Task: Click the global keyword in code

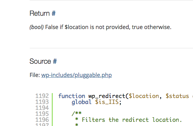Action: coord(81,102)
